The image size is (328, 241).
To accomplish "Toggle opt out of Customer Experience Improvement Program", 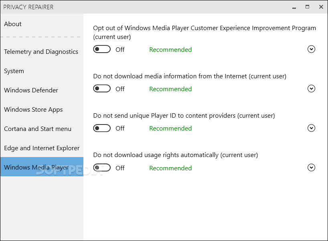I will (x=102, y=49).
